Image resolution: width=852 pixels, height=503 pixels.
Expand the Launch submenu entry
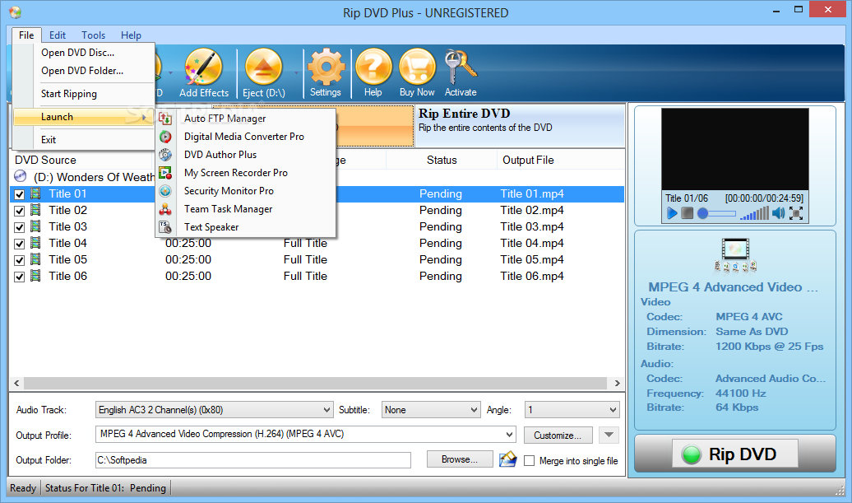coord(84,117)
